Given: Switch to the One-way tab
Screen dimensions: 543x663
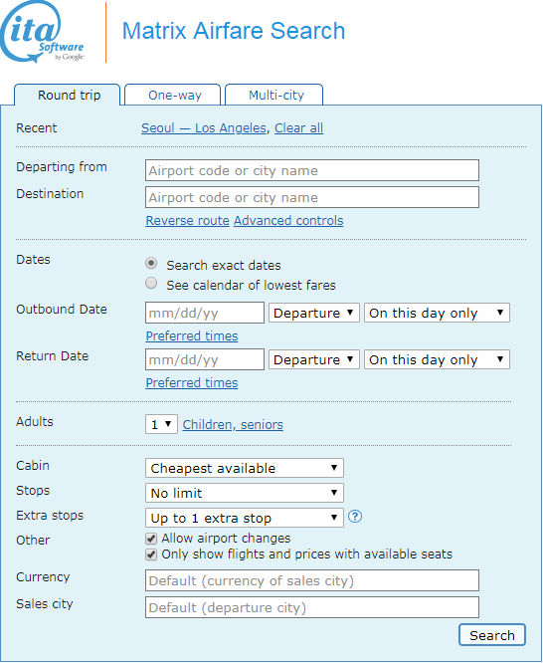Looking at the screenshot, I should coord(173,95).
